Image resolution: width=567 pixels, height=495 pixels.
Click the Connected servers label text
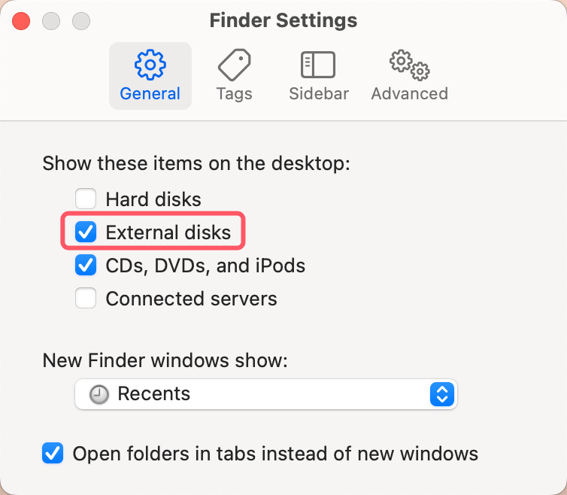(x=191, y=299)
